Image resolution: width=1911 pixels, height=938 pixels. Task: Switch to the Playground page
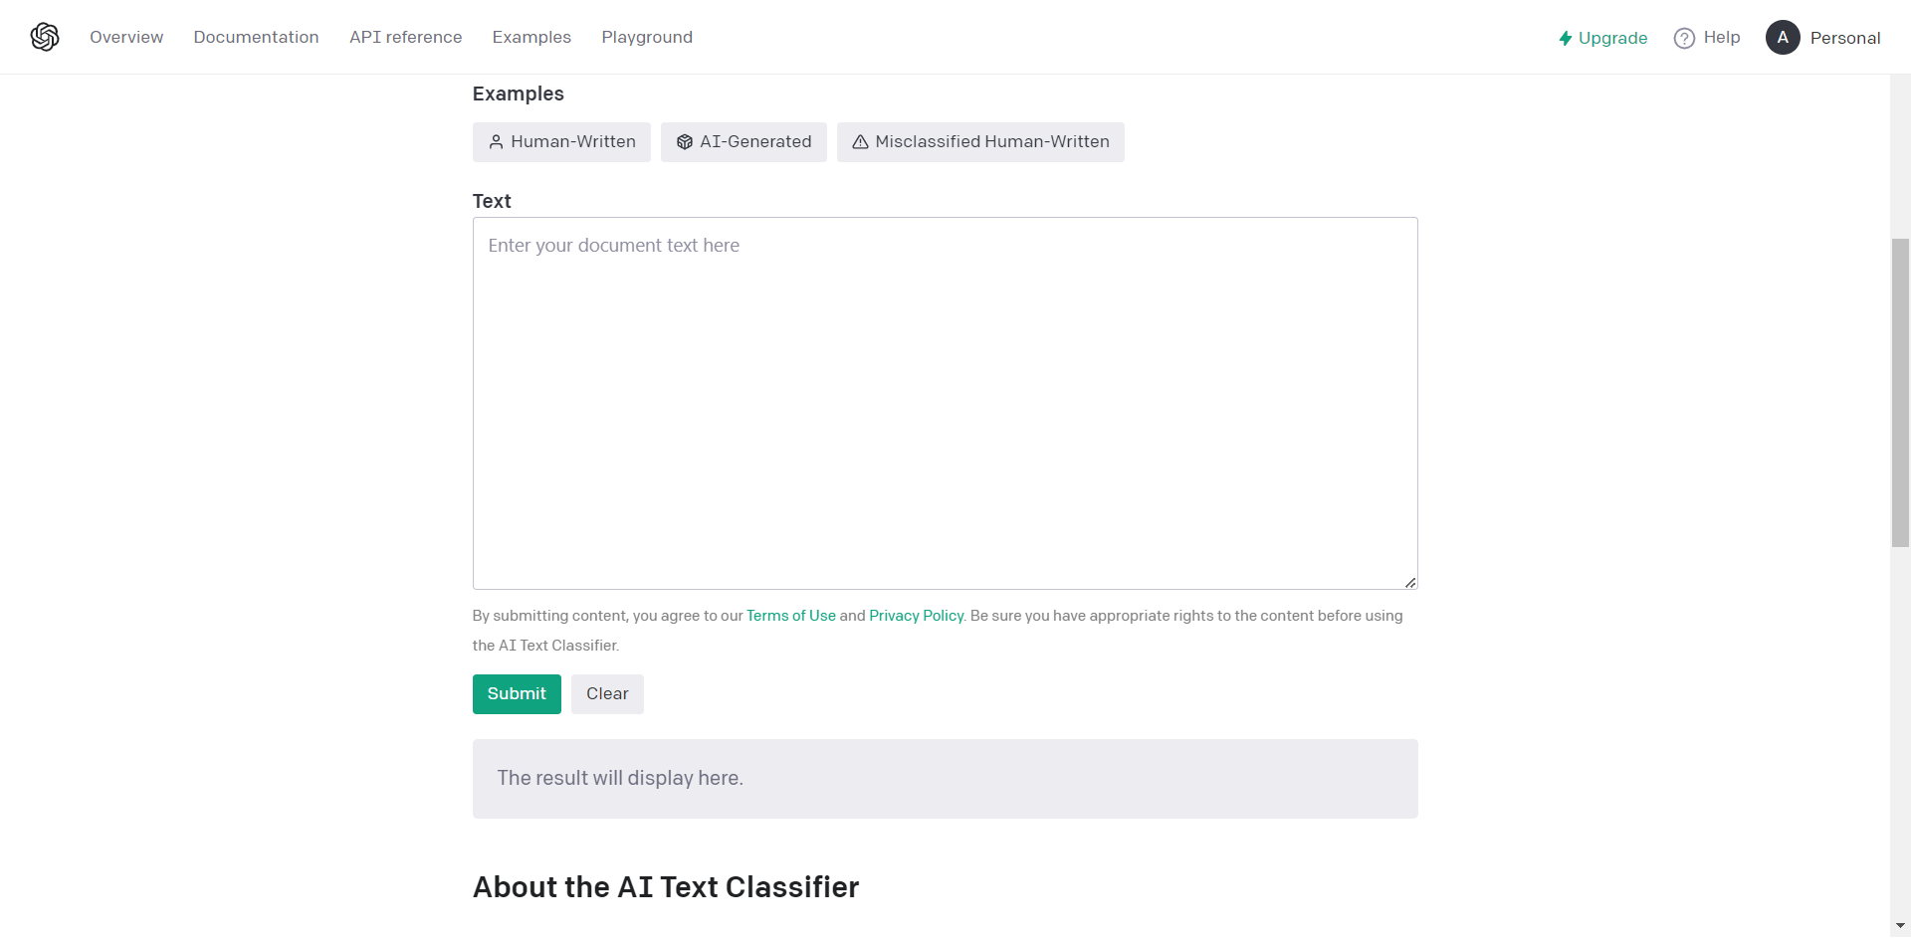pyautogui.click(x=647, y=37)
